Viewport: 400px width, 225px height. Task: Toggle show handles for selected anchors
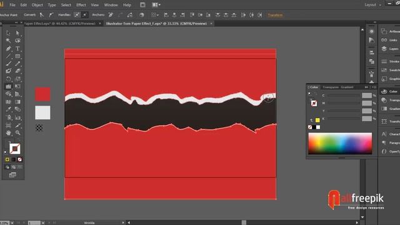click(x=77, y=15)
